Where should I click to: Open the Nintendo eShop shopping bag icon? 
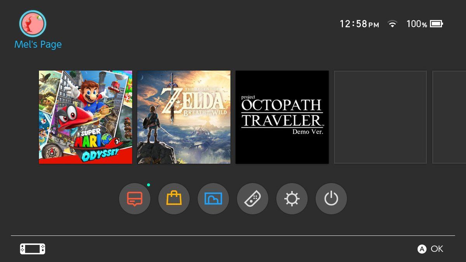(174, 199)
